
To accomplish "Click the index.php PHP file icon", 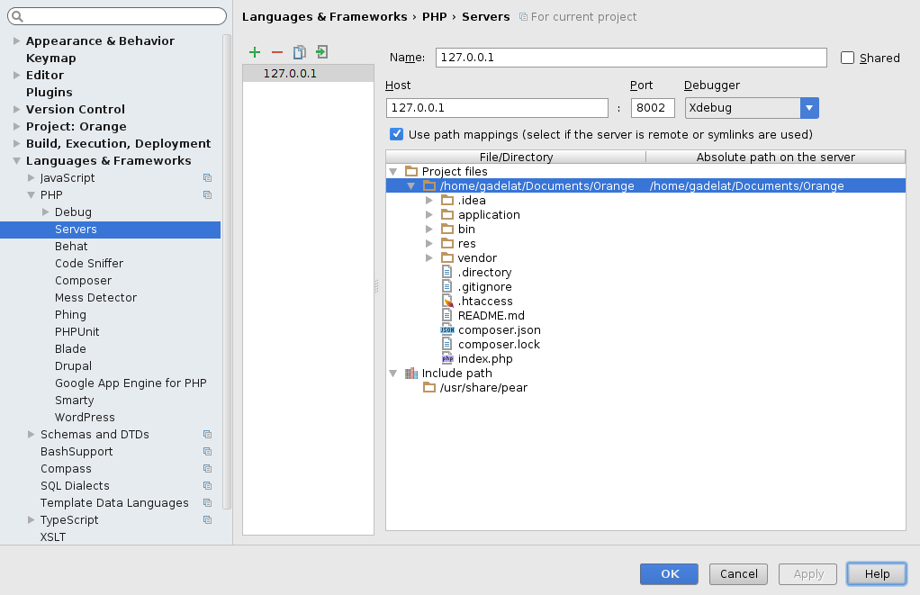I will pyautogui.click(x=447, y=358).
